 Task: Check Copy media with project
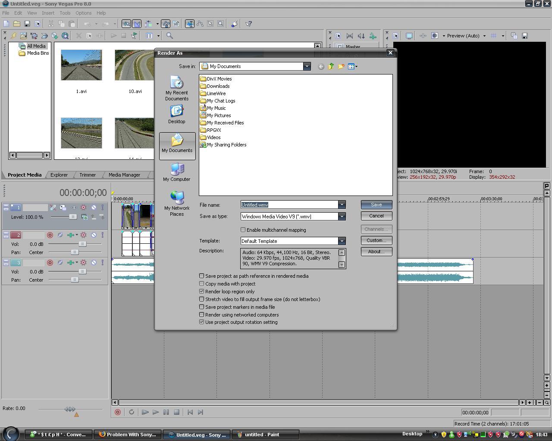(202, 284)
